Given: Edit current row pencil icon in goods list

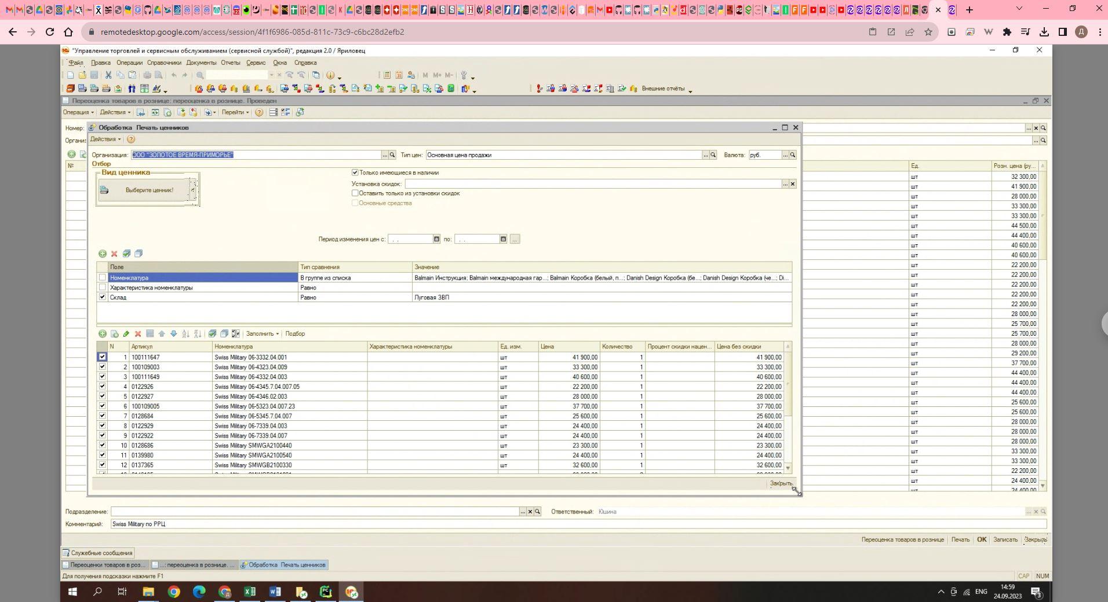Looking at the screenshot, I should pos(126,334).
